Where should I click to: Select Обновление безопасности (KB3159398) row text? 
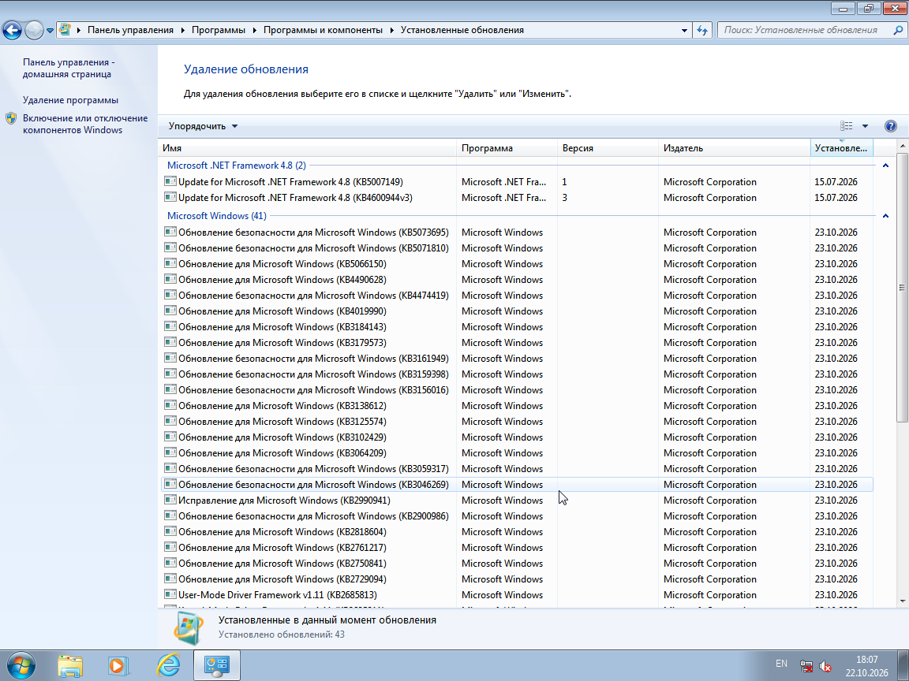coord(313,374)
